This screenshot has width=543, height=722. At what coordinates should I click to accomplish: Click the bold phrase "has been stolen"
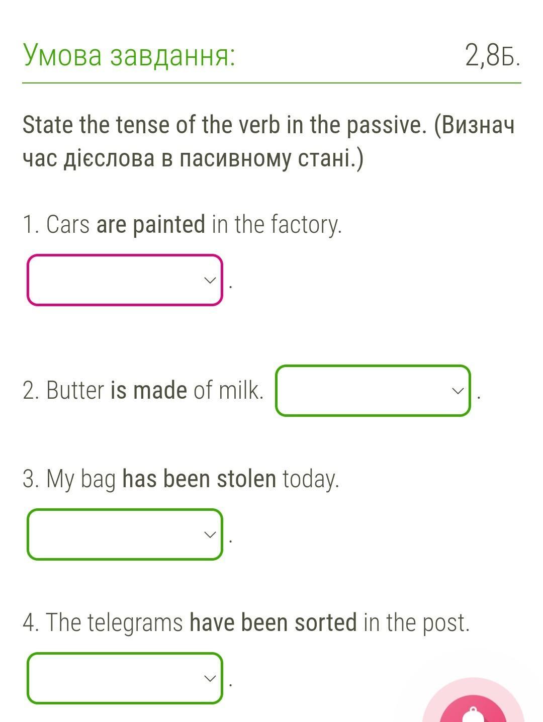tap(199, 479)
